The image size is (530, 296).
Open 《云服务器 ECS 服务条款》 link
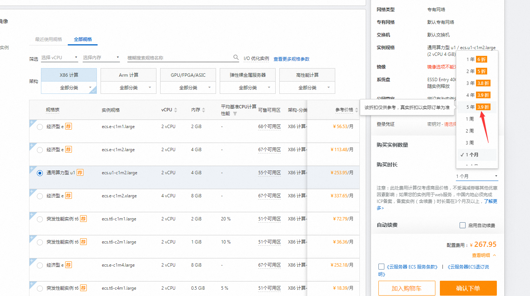tap(413, 267)
